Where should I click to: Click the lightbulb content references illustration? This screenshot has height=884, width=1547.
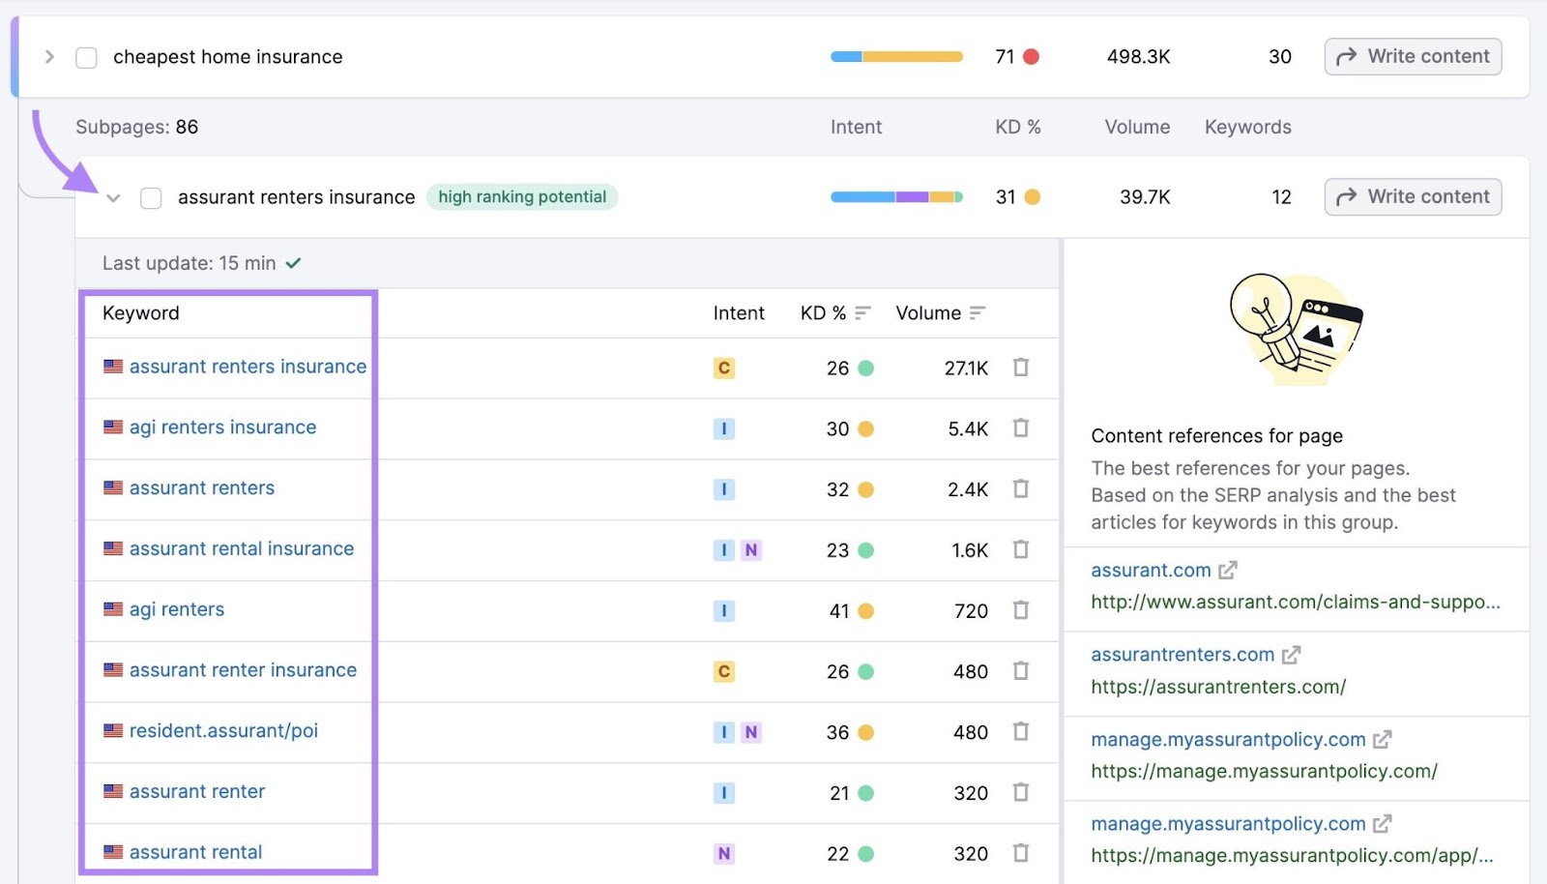pos(1296,329)
